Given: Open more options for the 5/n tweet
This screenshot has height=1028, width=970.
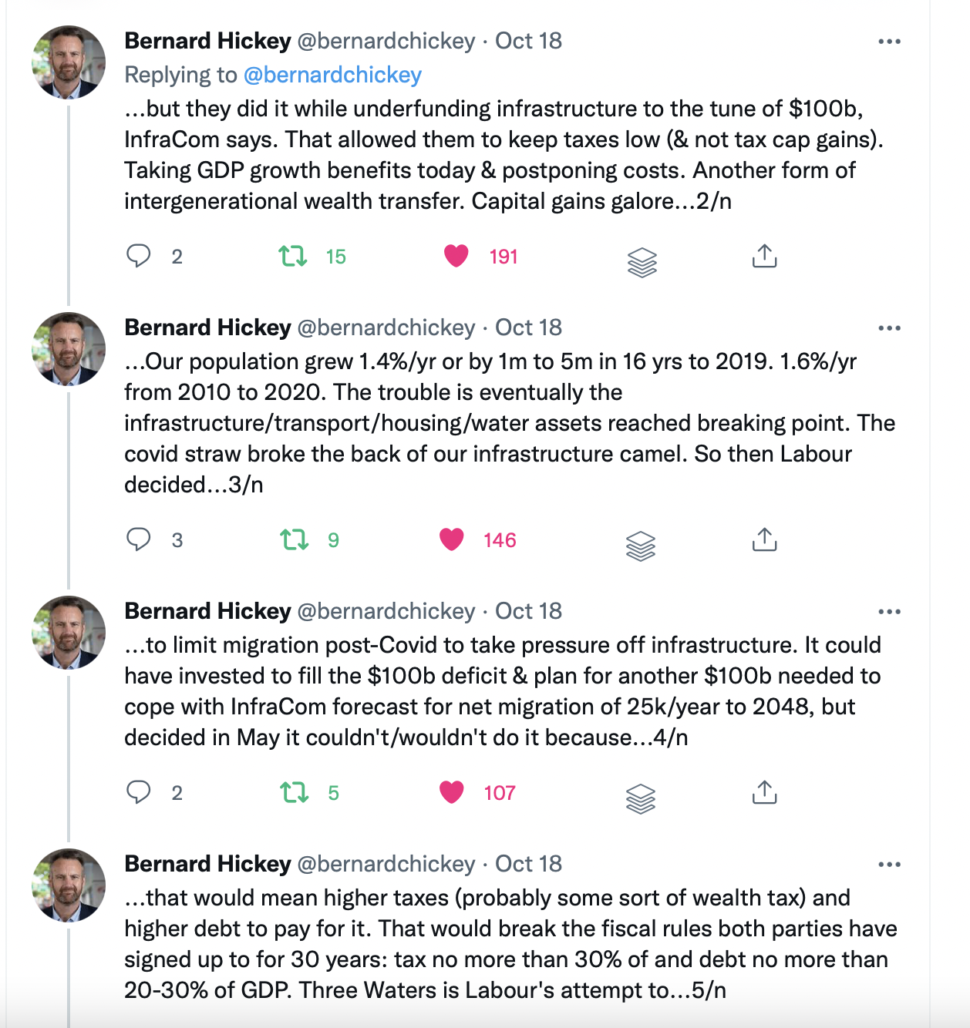Looking at the screenshot, I should (889, 865).
